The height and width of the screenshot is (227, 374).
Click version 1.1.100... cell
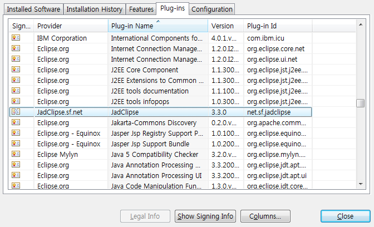[x=225, y=91]
